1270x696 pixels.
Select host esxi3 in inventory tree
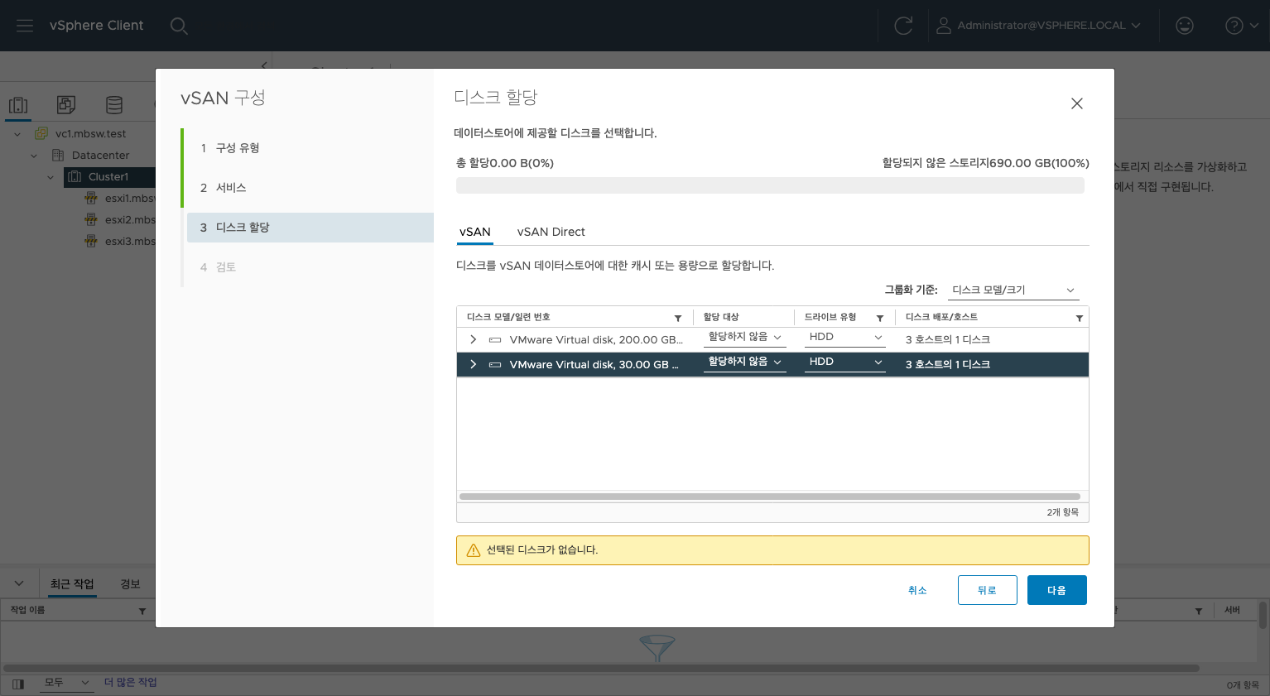(129, 242)
